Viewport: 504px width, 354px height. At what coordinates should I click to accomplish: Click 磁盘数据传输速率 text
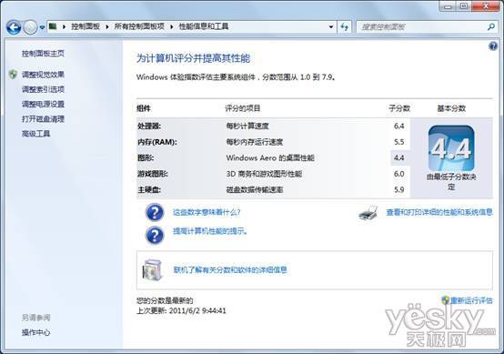(x=254, y=189)
